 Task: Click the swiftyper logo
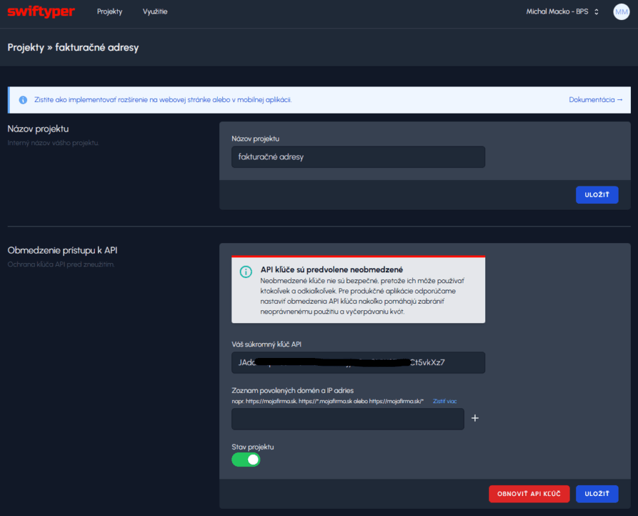point(41,12)
